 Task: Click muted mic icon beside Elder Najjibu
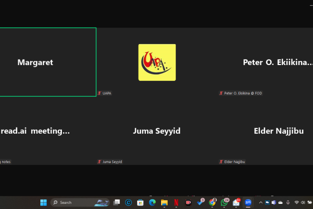pos(221,162)
